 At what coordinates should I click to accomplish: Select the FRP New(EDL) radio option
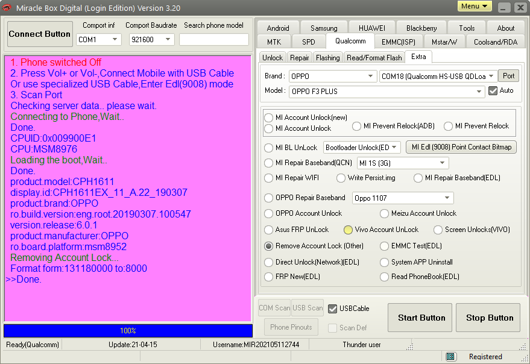[269, 277]
